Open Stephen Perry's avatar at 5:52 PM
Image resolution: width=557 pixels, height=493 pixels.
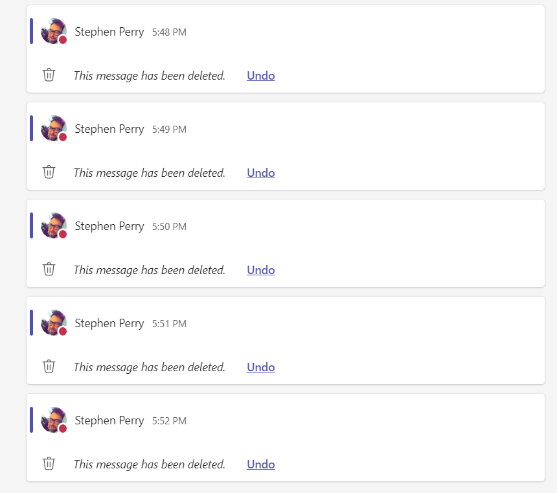[53, 420]
